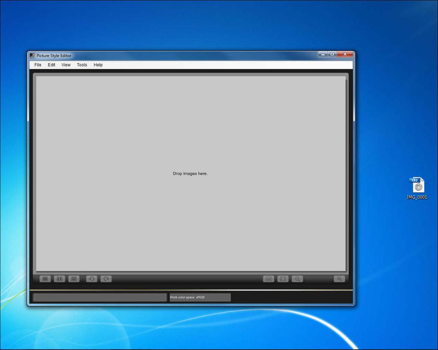438x350 pixels.
Task: Maximize the Picture Style Editor window
Action: 332,54
